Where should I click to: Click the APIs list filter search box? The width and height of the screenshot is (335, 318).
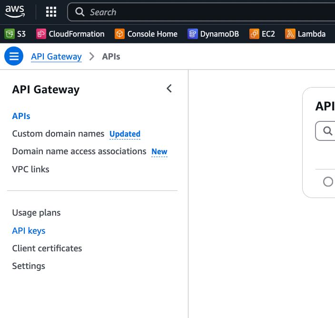tap(325, 131)
